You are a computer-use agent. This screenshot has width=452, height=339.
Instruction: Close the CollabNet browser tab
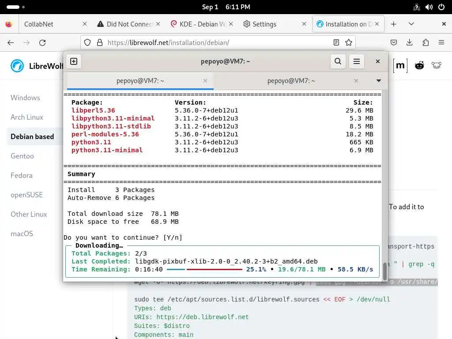coord(85,24)
